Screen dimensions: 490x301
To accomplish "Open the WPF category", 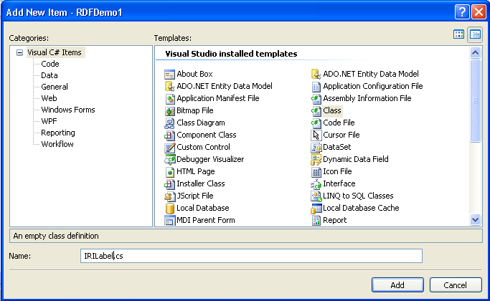I will (x=49, y=121).
